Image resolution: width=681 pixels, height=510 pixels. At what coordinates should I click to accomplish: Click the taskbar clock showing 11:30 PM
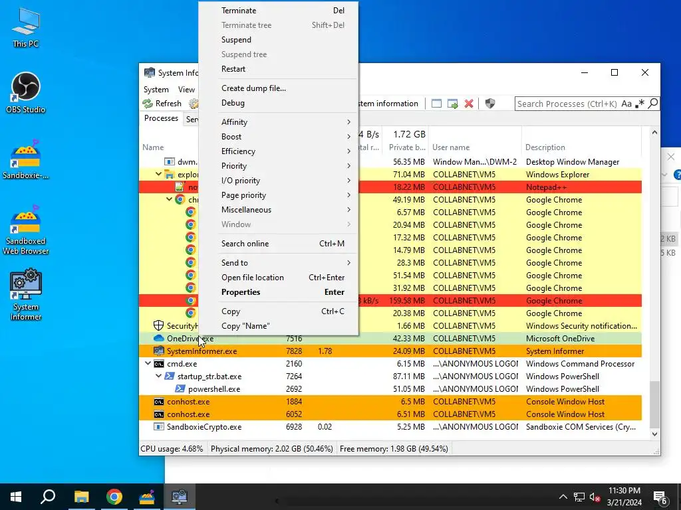coord(624,497)
